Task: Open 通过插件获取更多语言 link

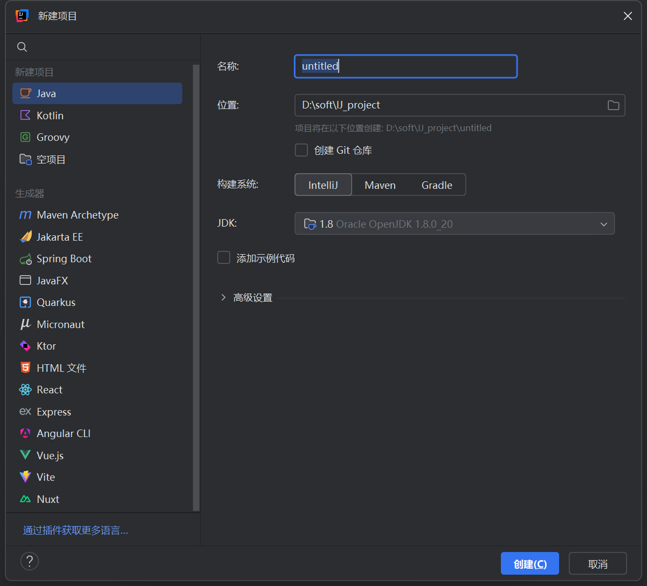Action: [75, 530]
